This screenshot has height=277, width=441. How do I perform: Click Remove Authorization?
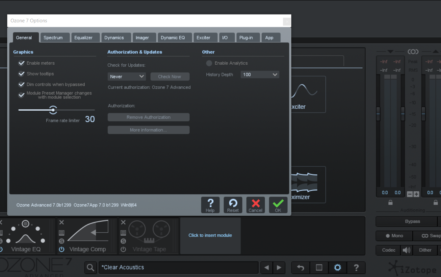pyautogui.click(x=148, y=117)
